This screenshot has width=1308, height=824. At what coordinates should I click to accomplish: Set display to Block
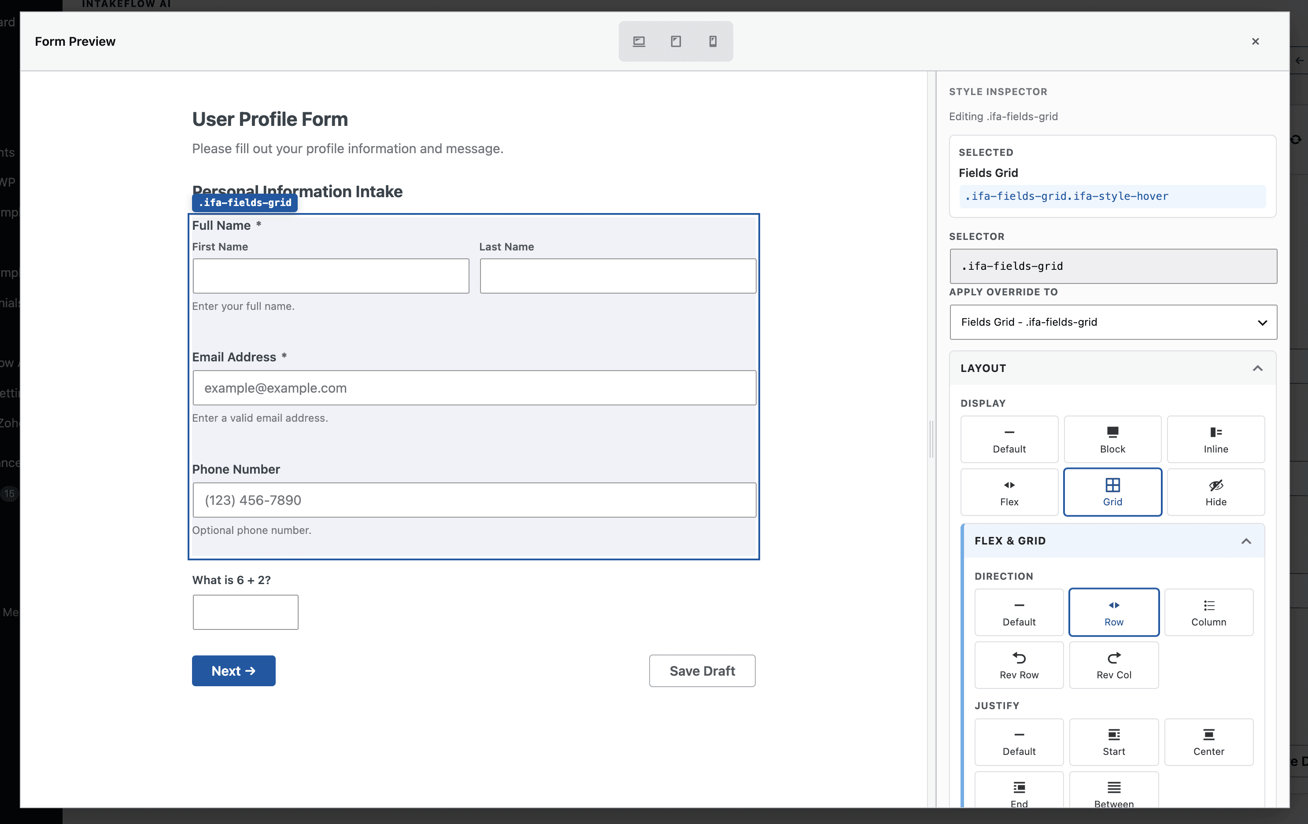pos(1112,439)
